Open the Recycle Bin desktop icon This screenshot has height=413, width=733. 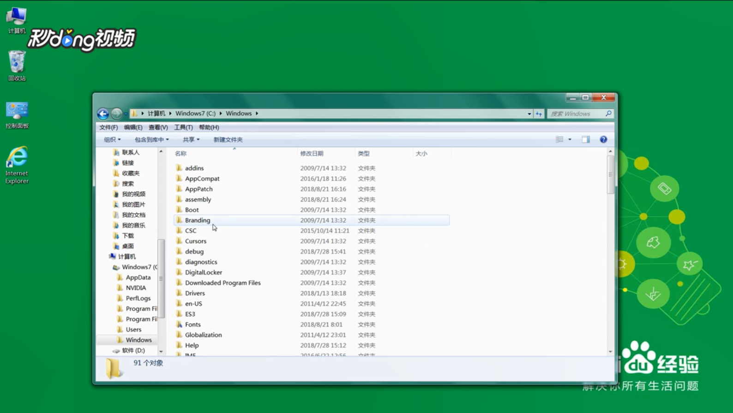click(x=17, y=66)
